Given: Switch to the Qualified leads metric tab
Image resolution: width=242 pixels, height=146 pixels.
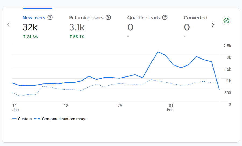Looking at the screenshot, I should [x=144, y=18].
